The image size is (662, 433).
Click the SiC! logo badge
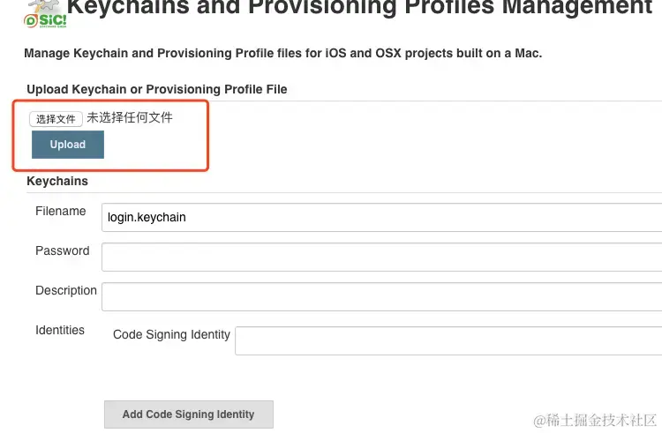tap(43, 20)
